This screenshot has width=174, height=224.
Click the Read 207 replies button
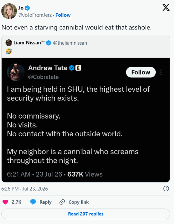(x=86, y=214)
